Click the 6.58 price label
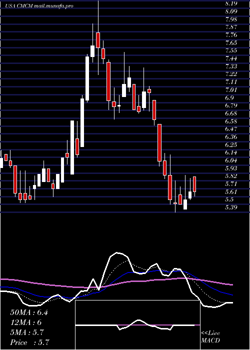250x350 pixels. point(231,121)
